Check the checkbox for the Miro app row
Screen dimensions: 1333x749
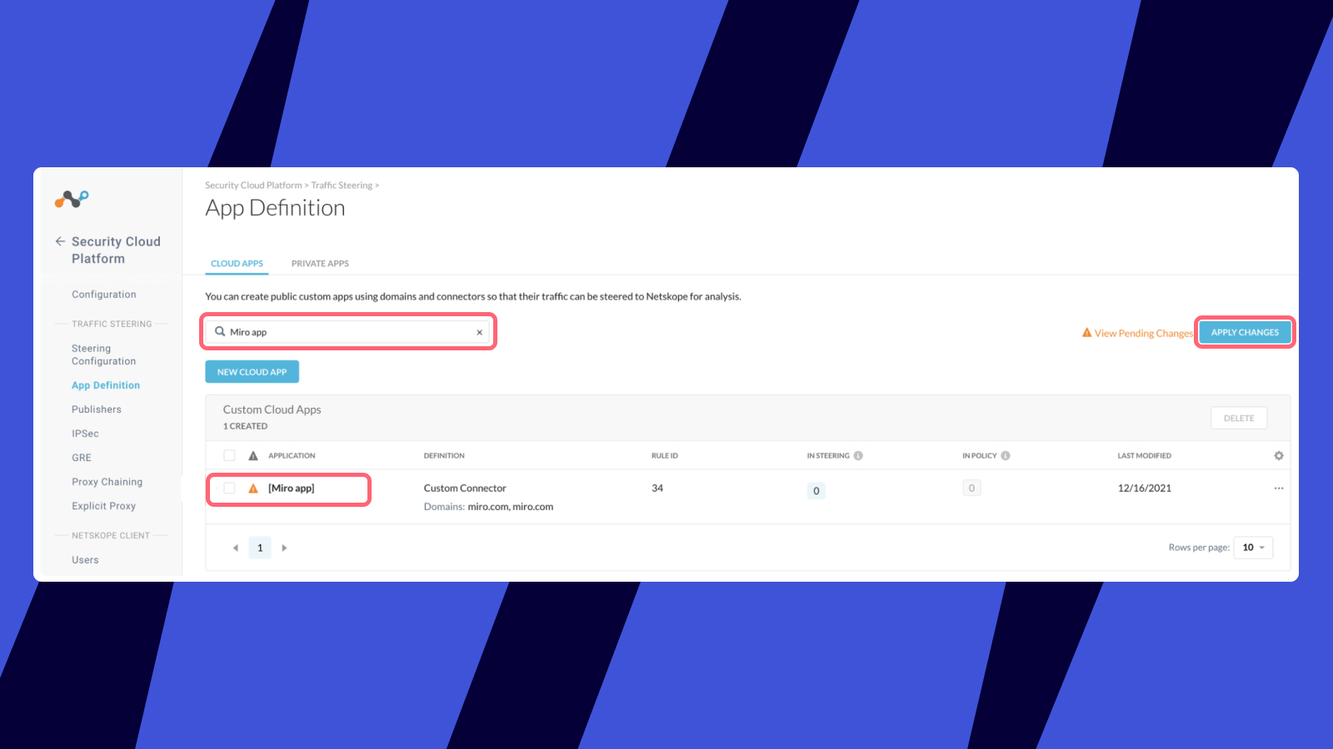(229, 489)
